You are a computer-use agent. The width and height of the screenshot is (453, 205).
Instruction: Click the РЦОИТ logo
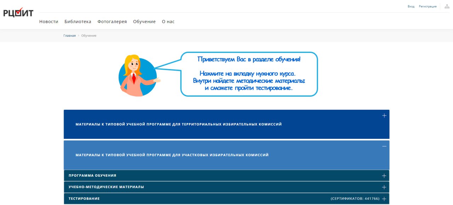tap(18, 12)
